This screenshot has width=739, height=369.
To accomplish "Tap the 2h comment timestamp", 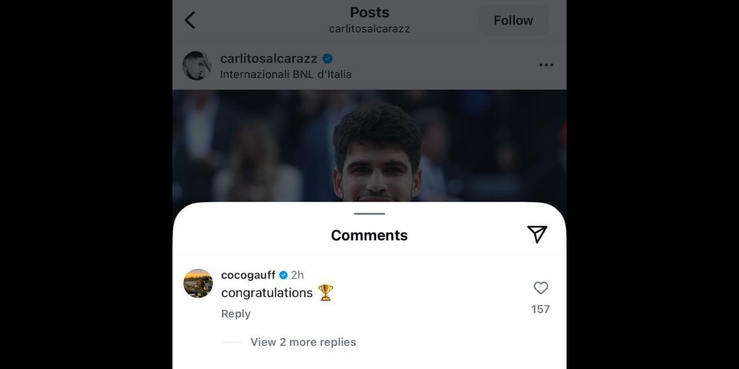I will pyautogui.click(x=297, y=275).
